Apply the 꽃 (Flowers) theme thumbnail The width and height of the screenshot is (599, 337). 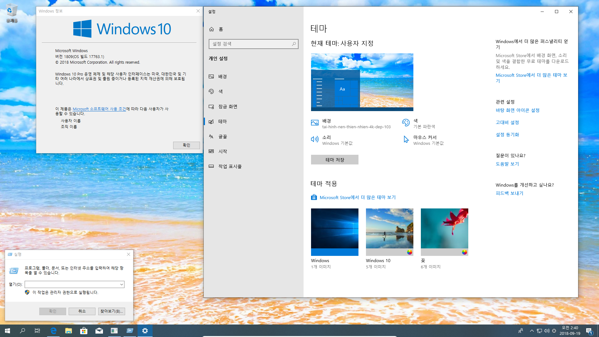click(x=445, y=232)
